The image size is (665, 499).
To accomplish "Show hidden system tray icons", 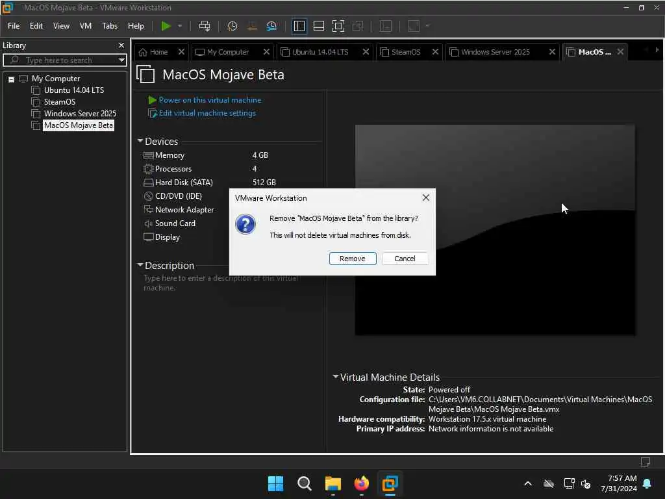I will 528,483.
